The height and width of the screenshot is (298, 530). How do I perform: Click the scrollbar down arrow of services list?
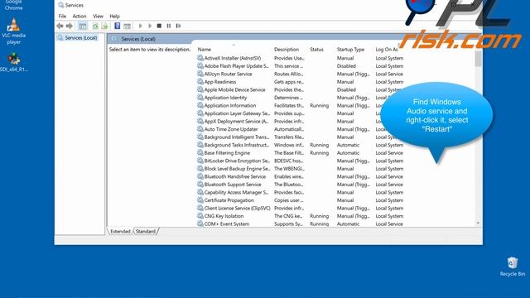(478, 223)
